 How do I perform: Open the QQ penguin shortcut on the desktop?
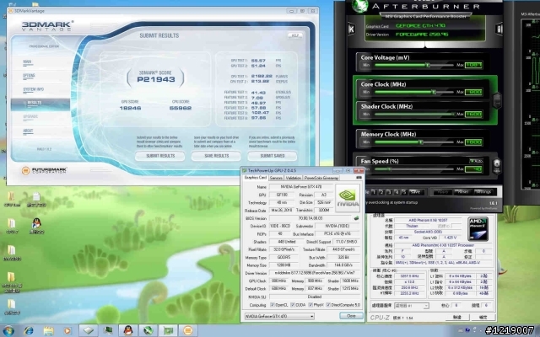(36, 226)
